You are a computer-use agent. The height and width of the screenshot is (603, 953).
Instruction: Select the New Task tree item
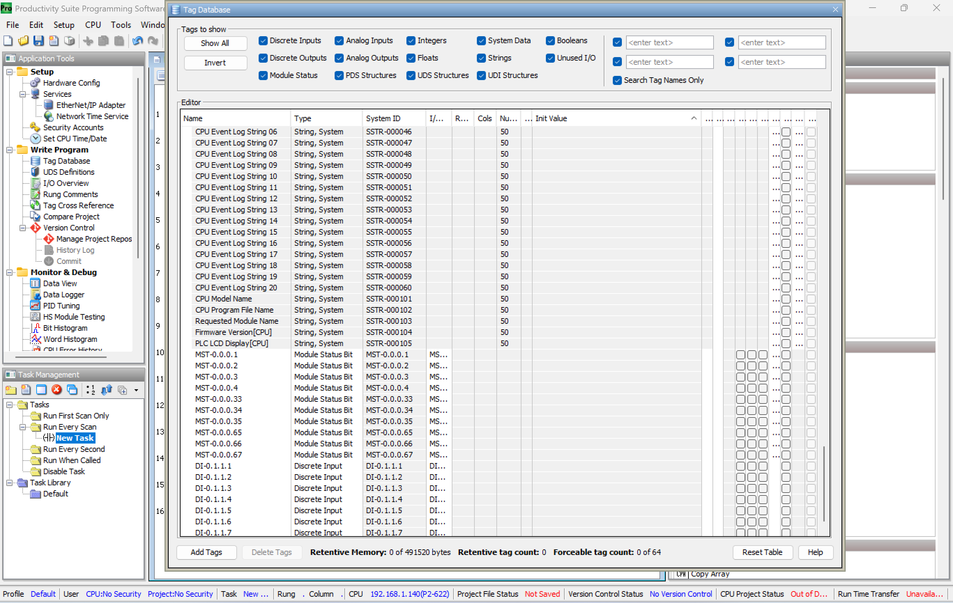75,438
